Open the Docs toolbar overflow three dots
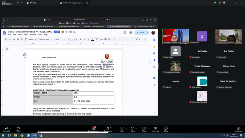 pos(114,39)
